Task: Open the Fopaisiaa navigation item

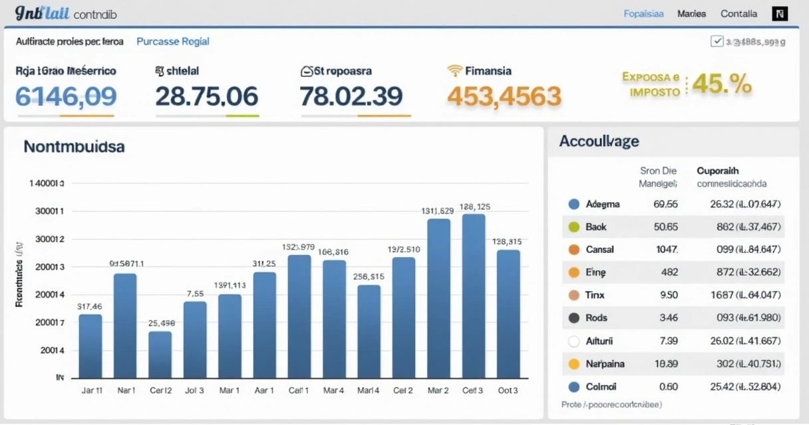Action: coord(643,14)
